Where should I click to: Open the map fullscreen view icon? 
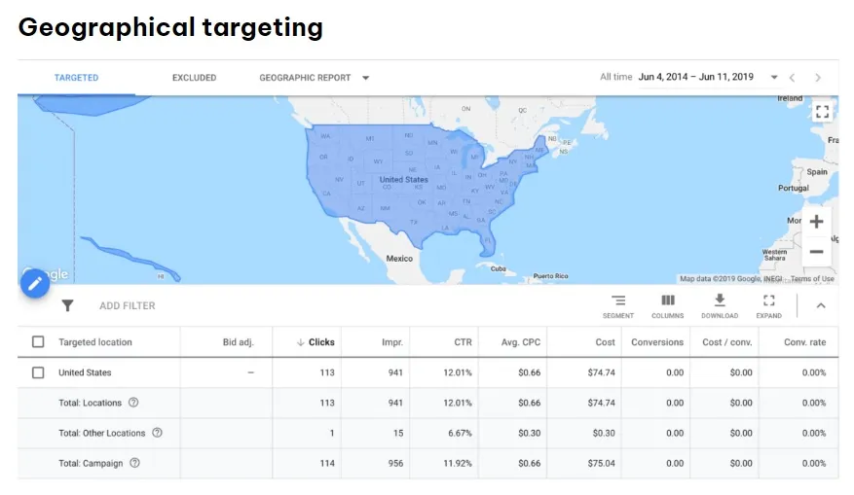click(822, 112)
